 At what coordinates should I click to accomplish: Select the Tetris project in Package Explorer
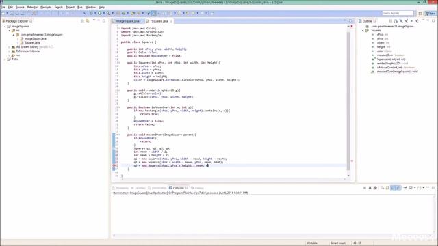(15, 59)
